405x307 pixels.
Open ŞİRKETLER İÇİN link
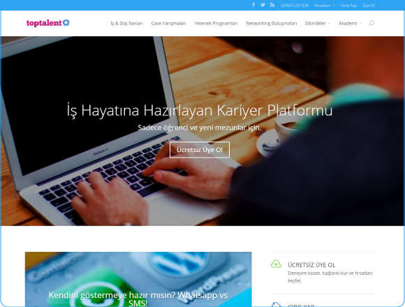pos(295,6)
